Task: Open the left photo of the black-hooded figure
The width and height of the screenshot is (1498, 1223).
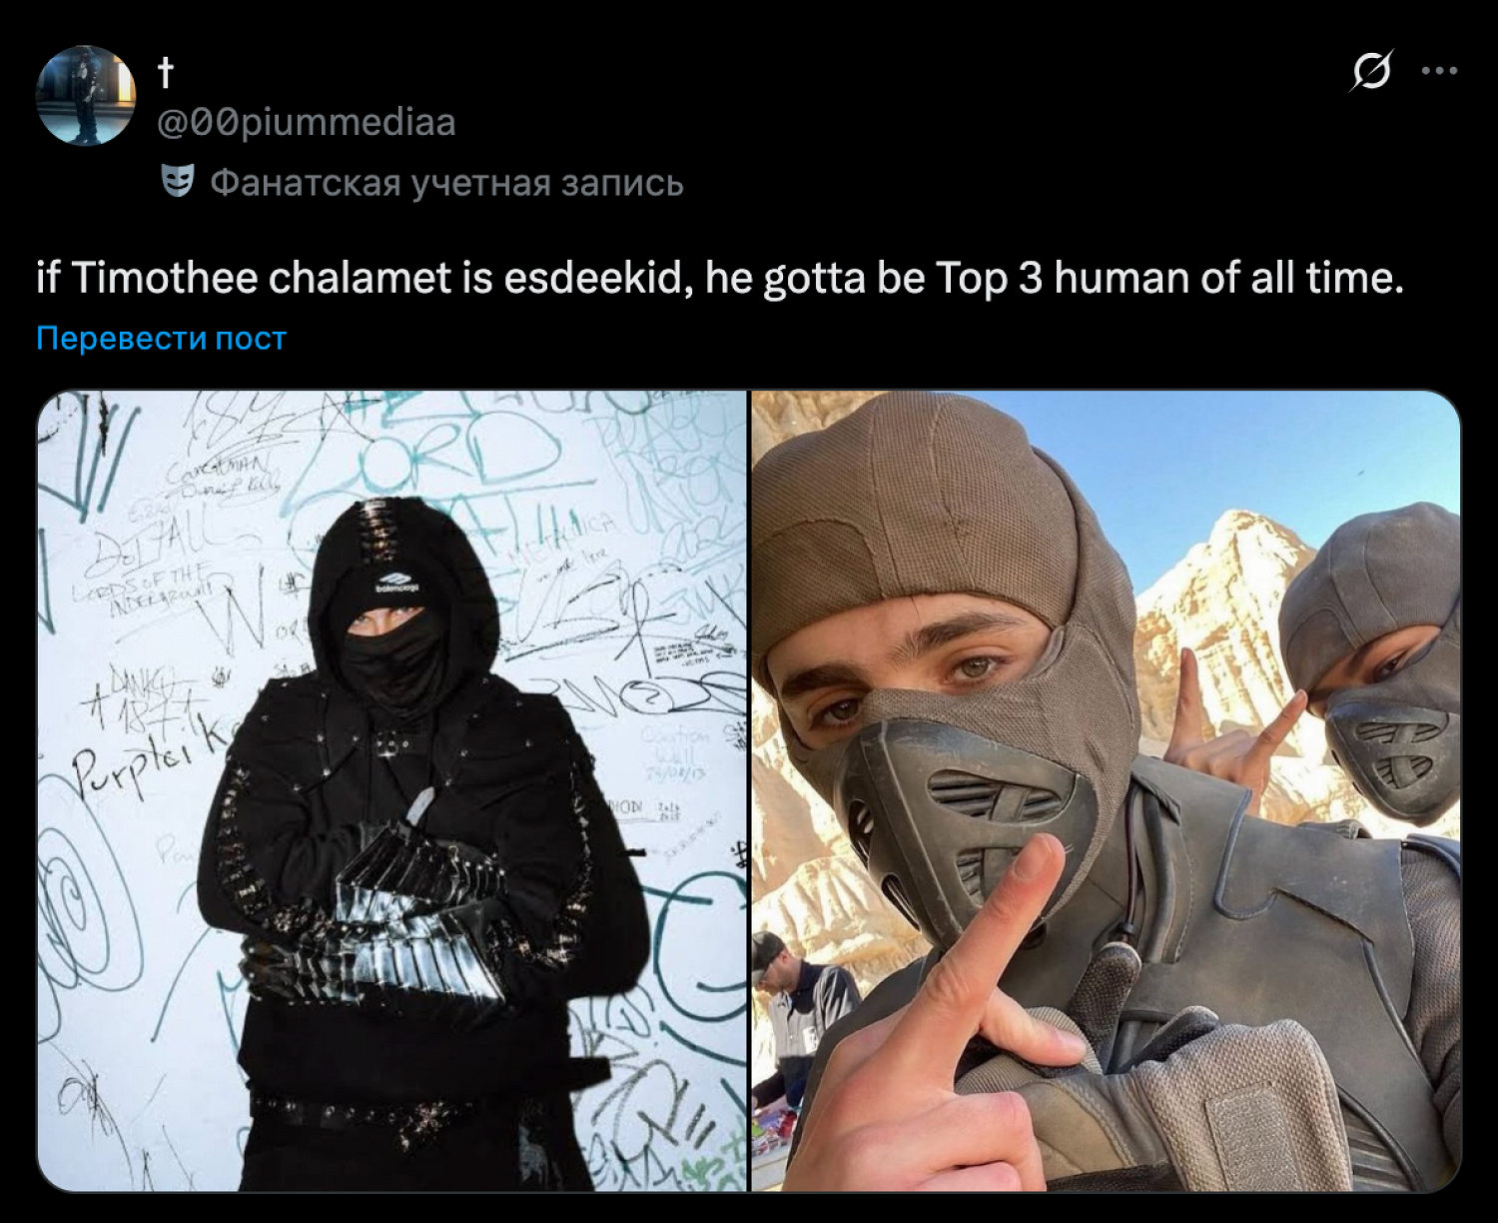Action: tap(392, 790)
